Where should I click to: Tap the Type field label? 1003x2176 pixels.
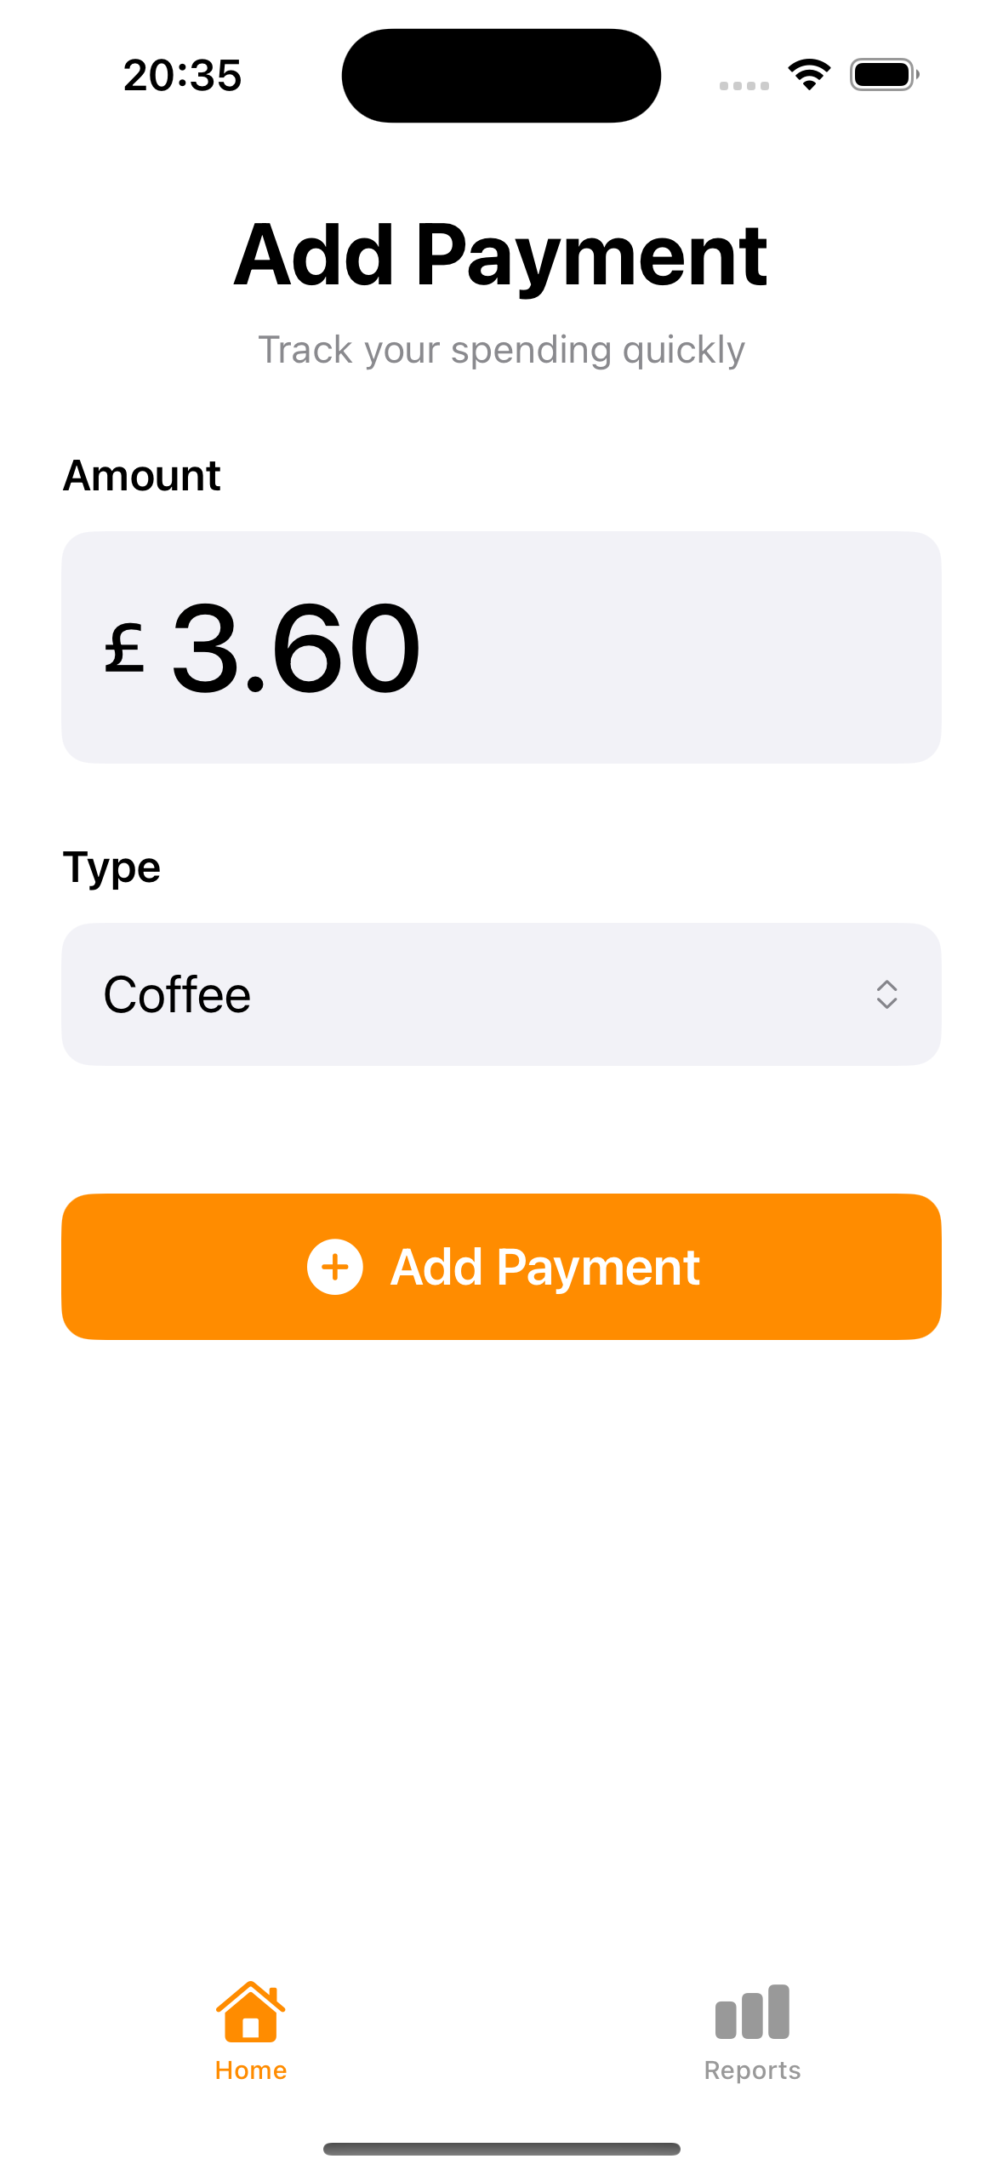click(111, 868)
